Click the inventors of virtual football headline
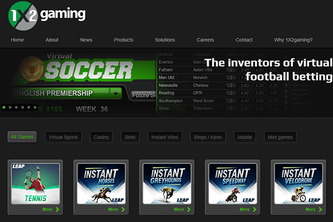333x222 pixels. pos(269,70)
